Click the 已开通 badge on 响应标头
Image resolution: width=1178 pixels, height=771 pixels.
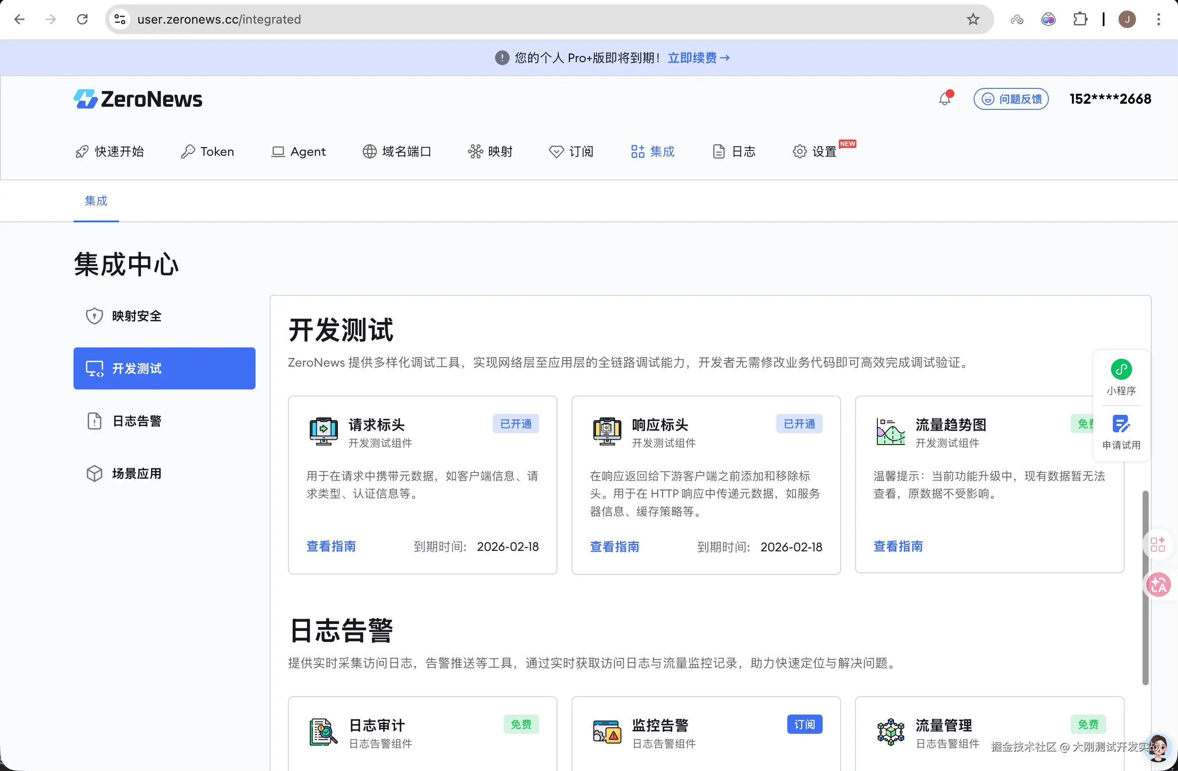(x=799, y=424)
